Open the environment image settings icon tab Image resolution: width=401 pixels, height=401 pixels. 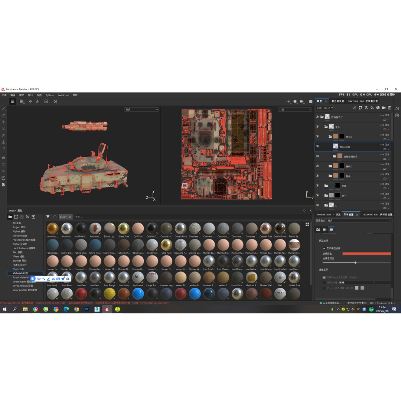tap(318, 230)
